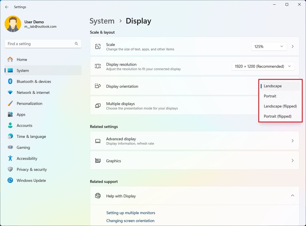306x226 pixels.
Task: Go back using the back arrow
Action: [x=7, y=7]
